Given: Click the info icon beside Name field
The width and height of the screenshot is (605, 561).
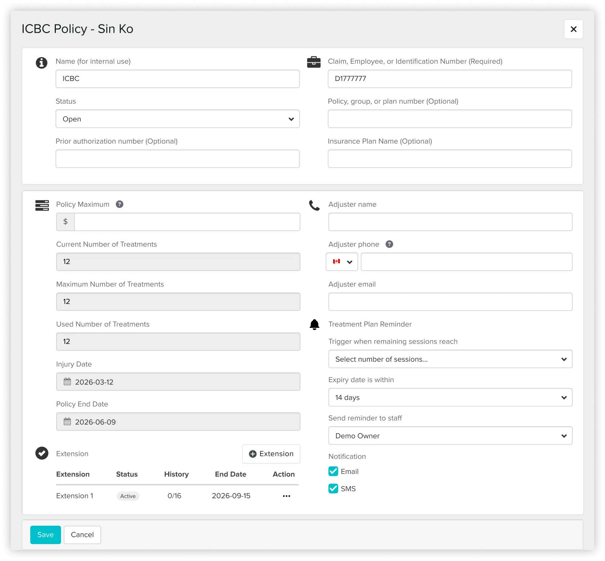Looking at the screenshot, I should 41,63.
